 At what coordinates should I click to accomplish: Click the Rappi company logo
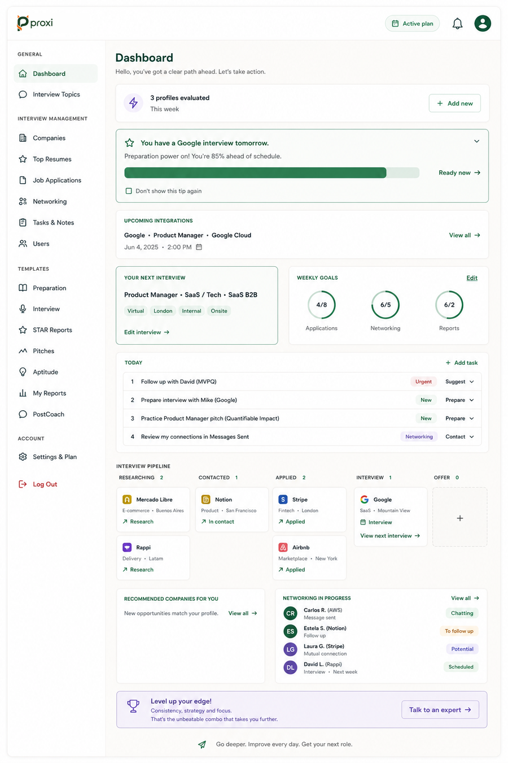pos(127,548)
